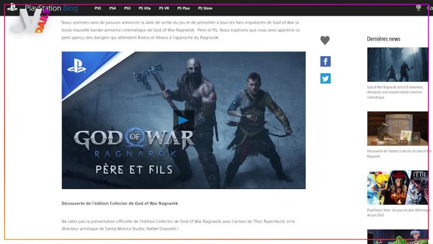Open the PS4 menu item
Image resolution: width=433 pixels, height=244 pixels.
112,8
